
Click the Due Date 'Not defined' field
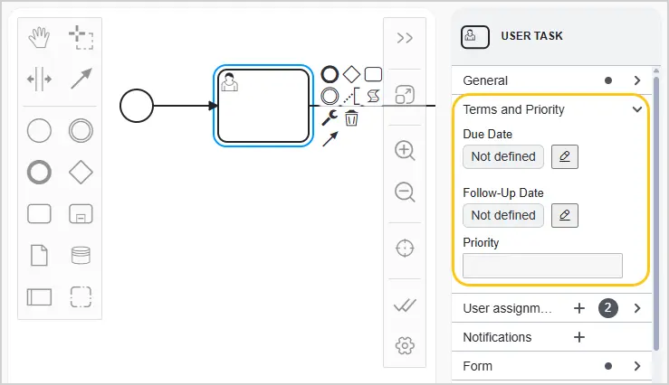(x=503, y=156)
